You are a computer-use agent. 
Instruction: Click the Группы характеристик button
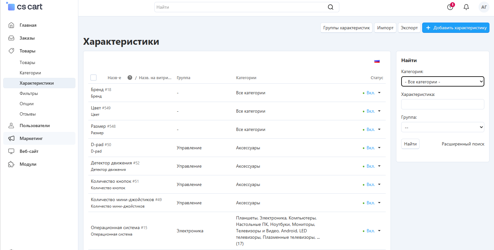tap(346, 28)
